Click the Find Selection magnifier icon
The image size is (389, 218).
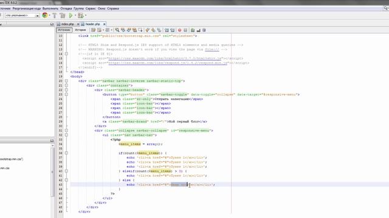[117, 30]
